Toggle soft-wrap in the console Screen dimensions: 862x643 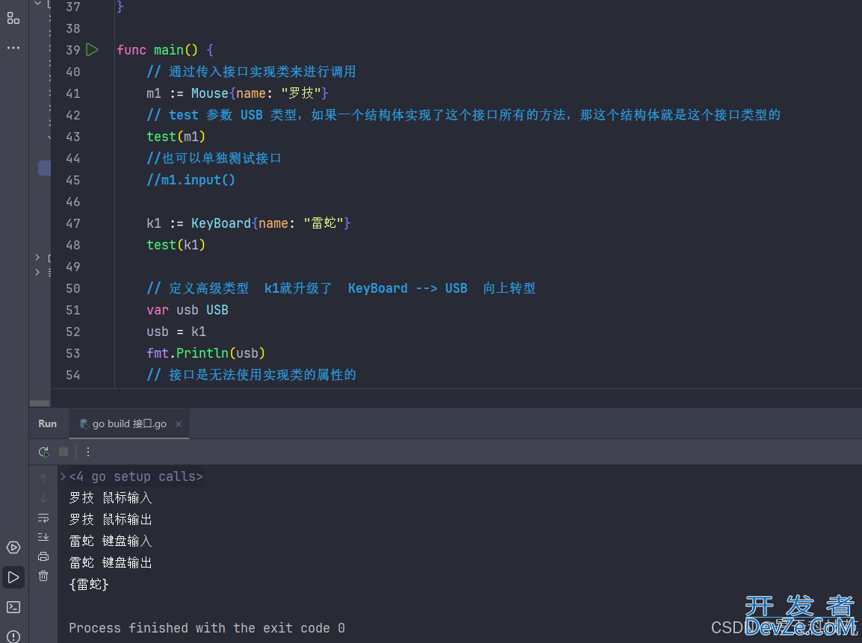click(43, 518)
